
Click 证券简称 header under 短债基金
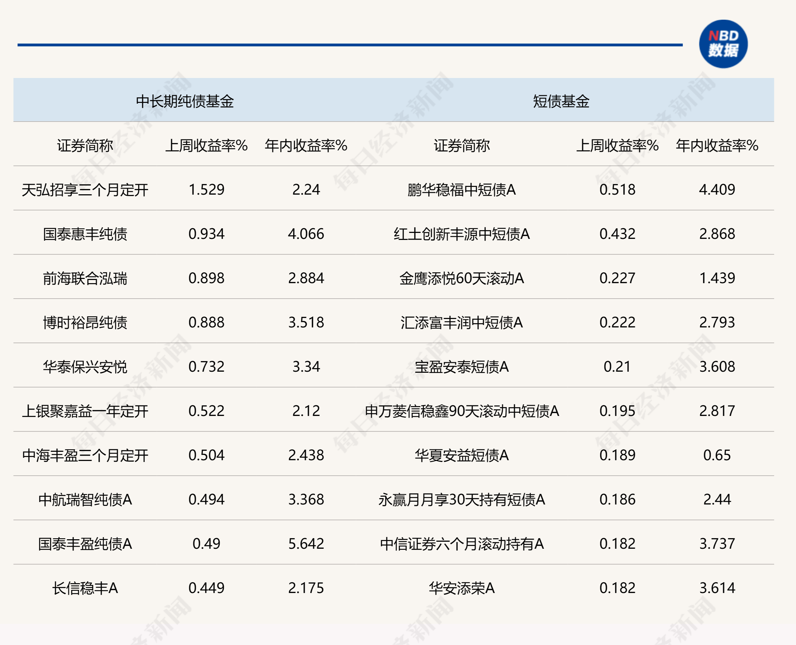(x=462, y=145)
